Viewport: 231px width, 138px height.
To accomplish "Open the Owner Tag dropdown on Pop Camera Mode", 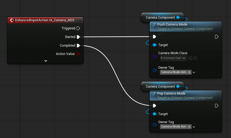I will pos(194,127).
